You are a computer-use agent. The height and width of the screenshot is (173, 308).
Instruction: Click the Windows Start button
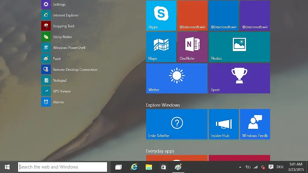point(7,167)
